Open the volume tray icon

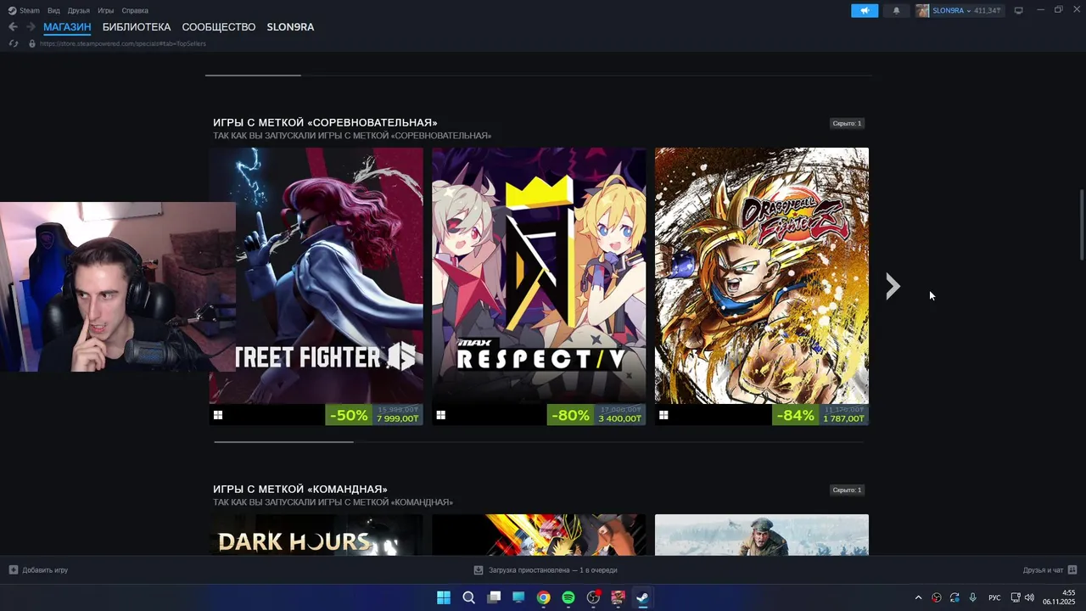[1029, 597]
